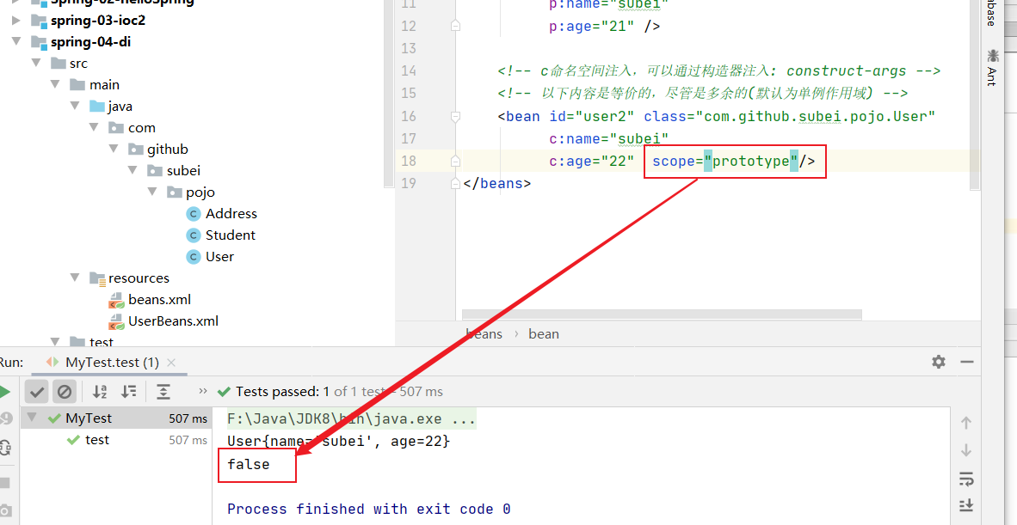Open UserBeans.xml in project tree
Screen dimensions: 1017x525
173,320
